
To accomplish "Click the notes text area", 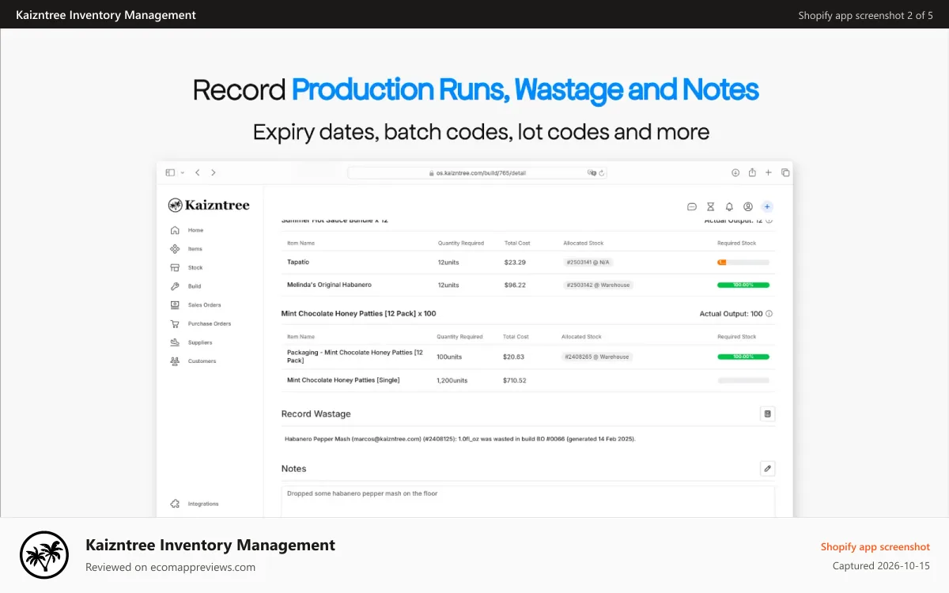I will pyautogui.click(x=528, y=501).
